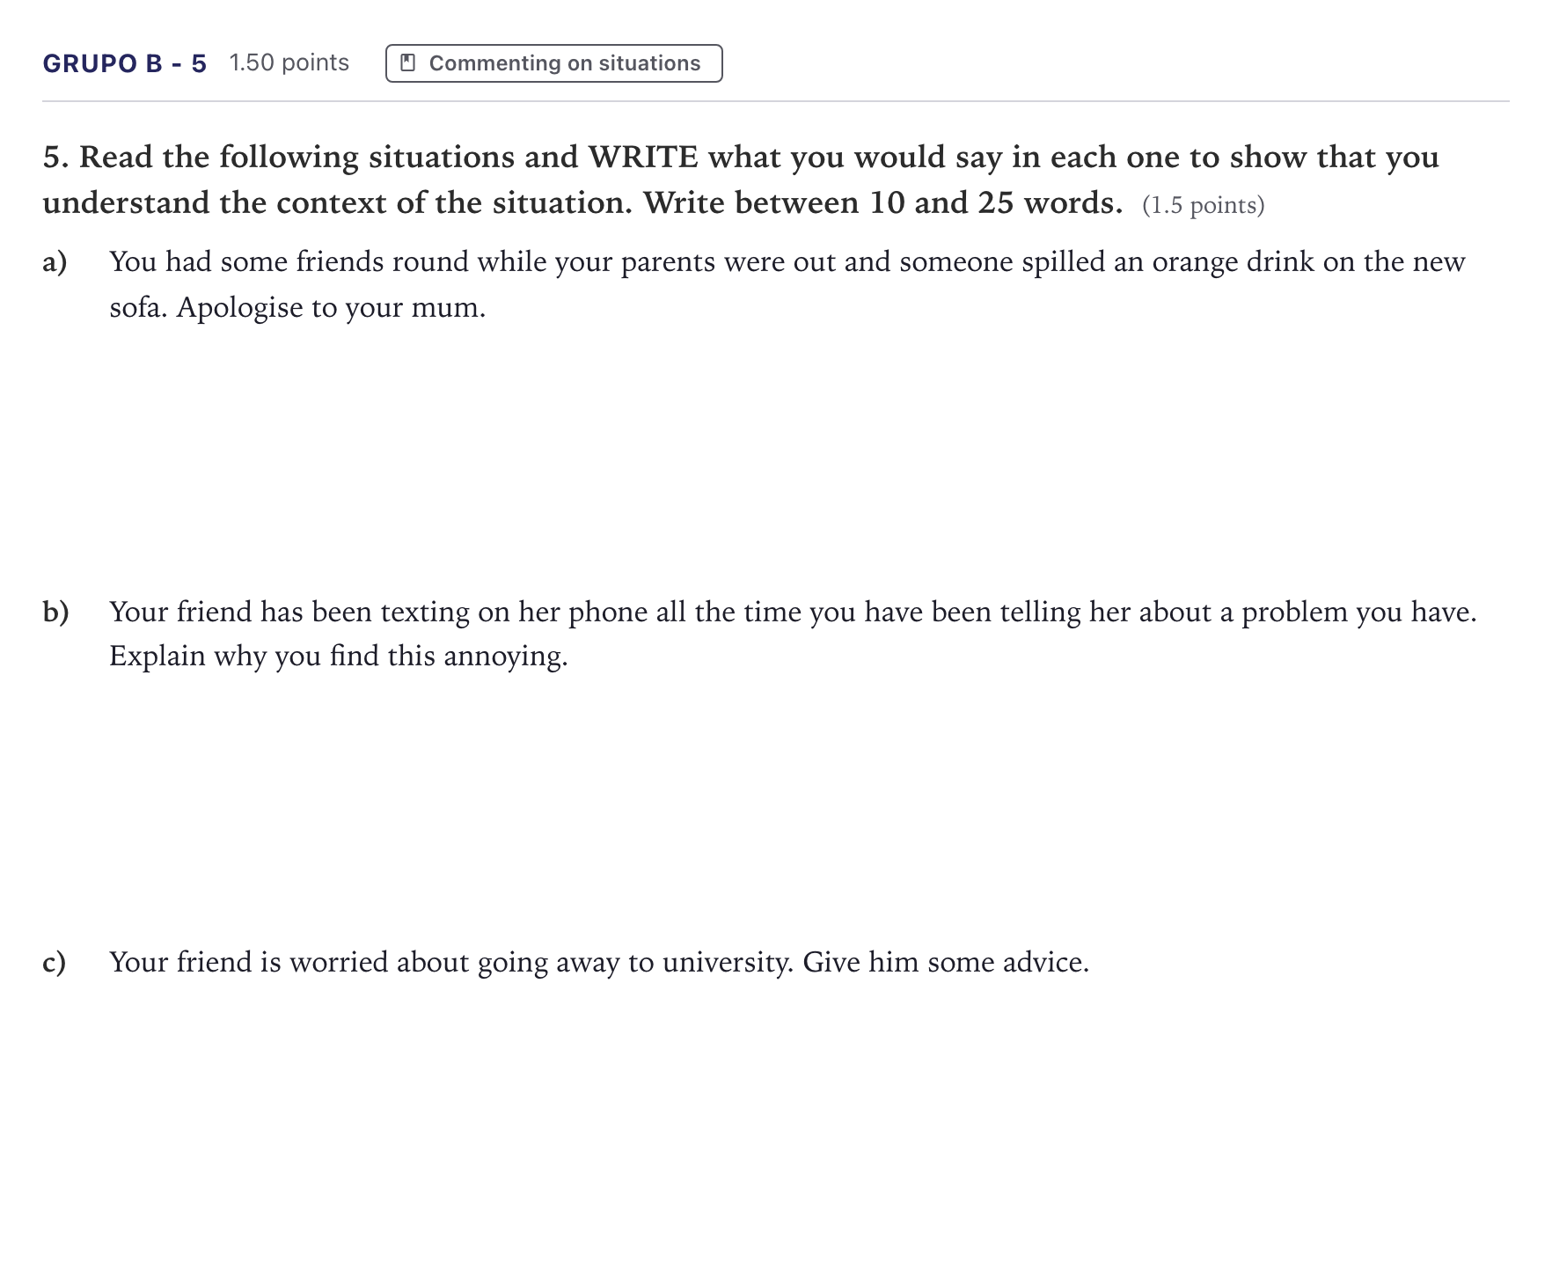Click the sentence Apologise to your mum
Screen dimensions: 1552x1262
331,308
